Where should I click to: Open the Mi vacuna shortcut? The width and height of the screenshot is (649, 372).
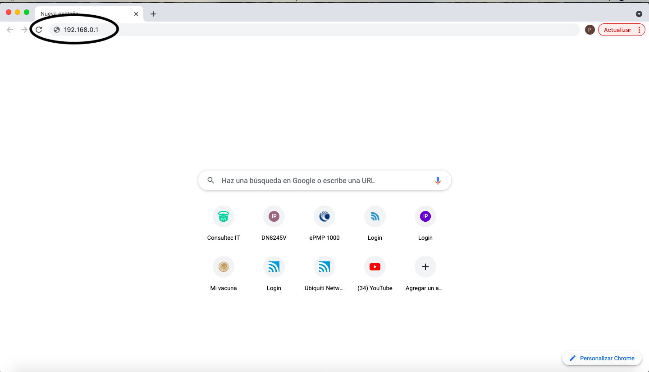(x=224, y=267)
